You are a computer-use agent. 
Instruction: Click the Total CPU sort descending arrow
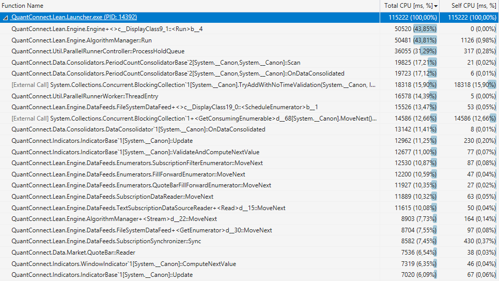(x=435, y=6)
